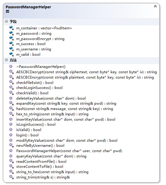The image size is (166, 185).
Task: Select the field m_container : vector<PwdItem>
Action: (x=44, y=28)
